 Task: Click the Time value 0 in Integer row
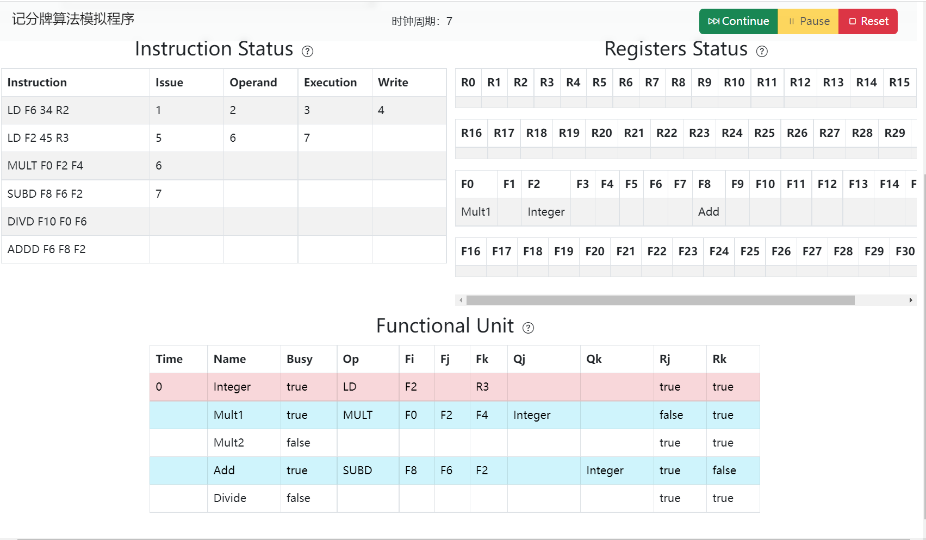point(178,387)
